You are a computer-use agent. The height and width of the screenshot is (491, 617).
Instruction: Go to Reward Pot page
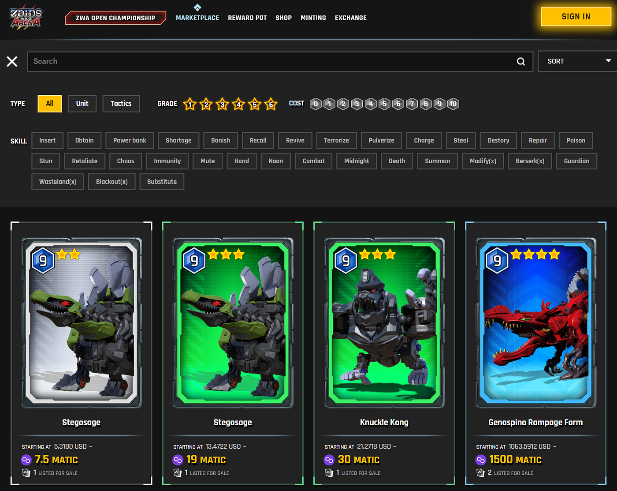click(247, 18)
